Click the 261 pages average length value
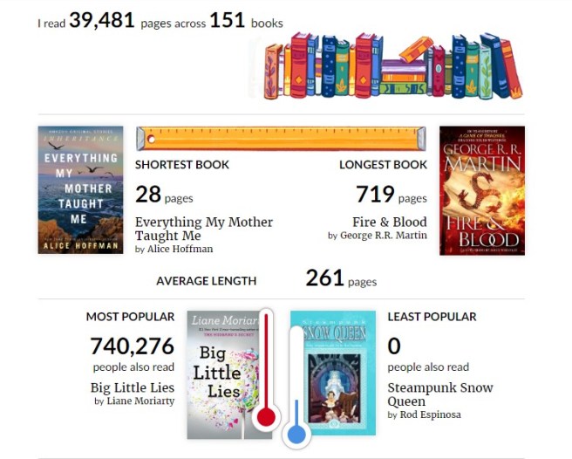Image resolution: width=572 pixels, height=459 pixels. [325, 279]
